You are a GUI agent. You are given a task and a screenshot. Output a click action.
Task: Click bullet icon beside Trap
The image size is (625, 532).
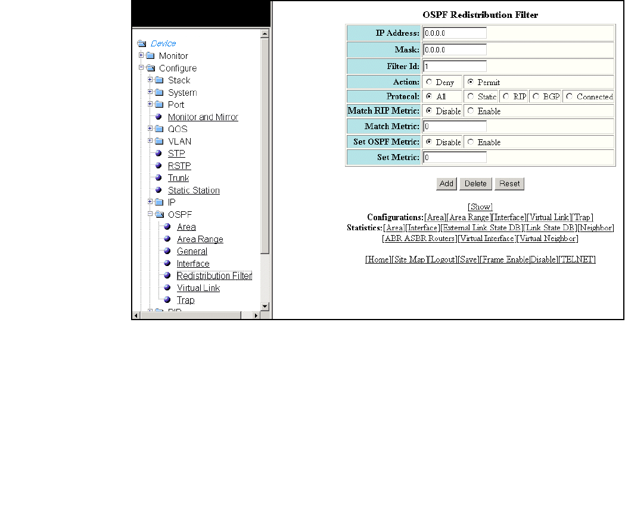pos(167,300)
